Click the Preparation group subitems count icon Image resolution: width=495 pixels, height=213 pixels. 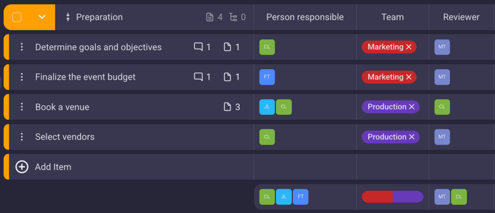[233, 17]
